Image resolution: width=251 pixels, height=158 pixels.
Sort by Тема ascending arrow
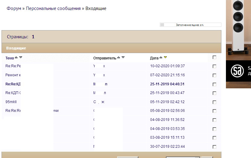point(16,57)
